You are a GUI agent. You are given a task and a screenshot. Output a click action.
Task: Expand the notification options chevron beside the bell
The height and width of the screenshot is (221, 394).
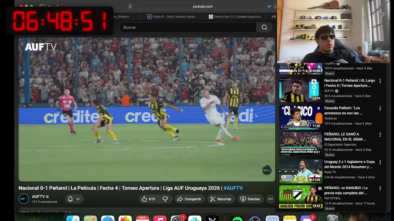click(x=78, y=199)
